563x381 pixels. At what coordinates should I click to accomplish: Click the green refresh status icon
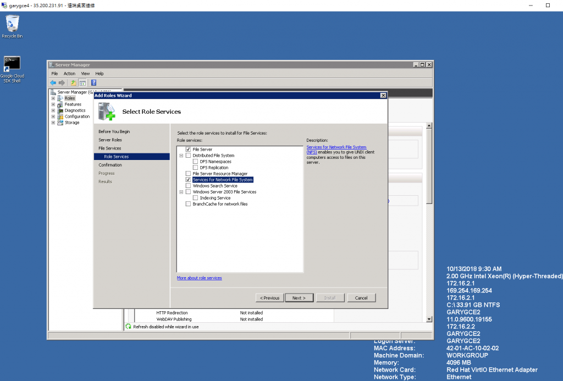click(128, 327)
